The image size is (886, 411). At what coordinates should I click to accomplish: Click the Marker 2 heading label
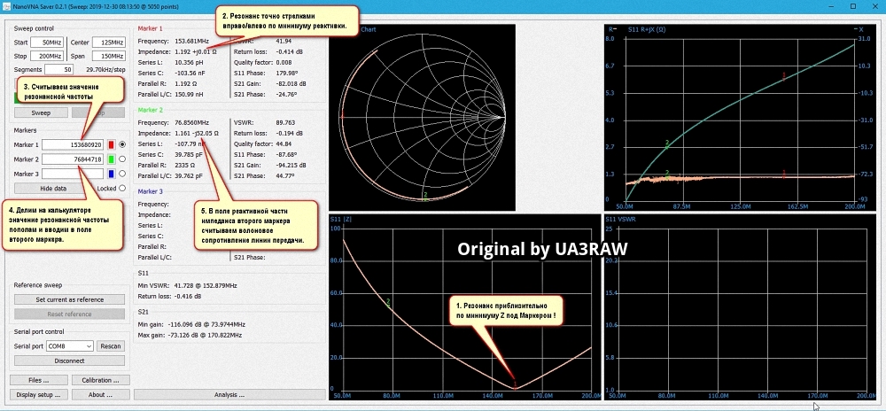point(151,110)
